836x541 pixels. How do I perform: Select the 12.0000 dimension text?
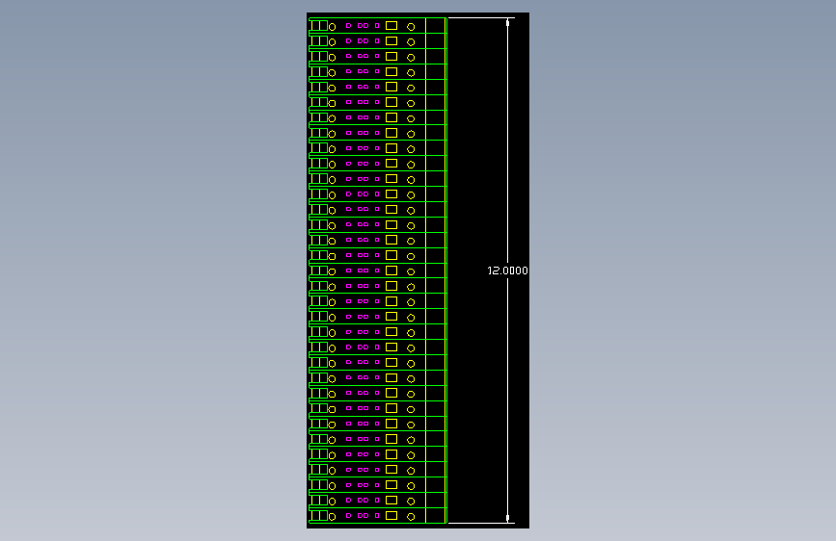point(507,270)
